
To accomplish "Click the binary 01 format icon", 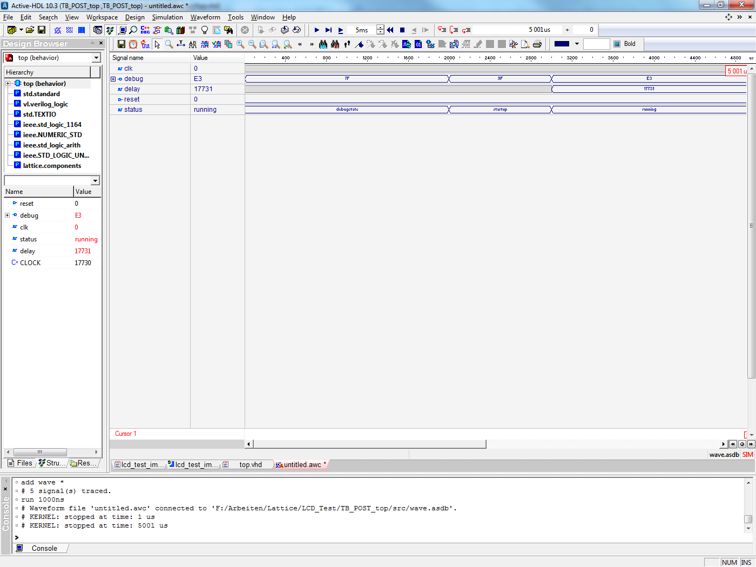I will [x=418, y=44].
